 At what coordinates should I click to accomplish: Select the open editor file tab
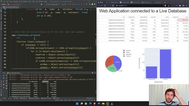pyautogui.click(x=11, y=7)
